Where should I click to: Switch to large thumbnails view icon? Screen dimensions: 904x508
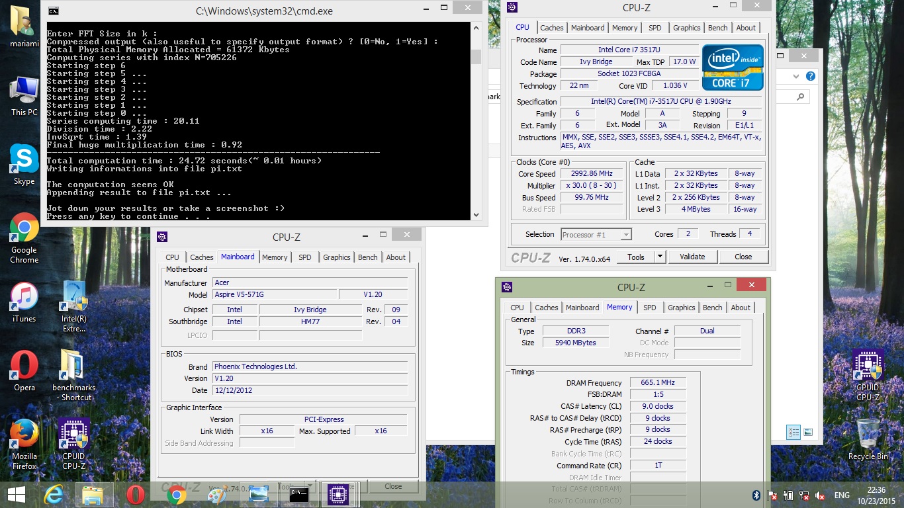[808, 433]
